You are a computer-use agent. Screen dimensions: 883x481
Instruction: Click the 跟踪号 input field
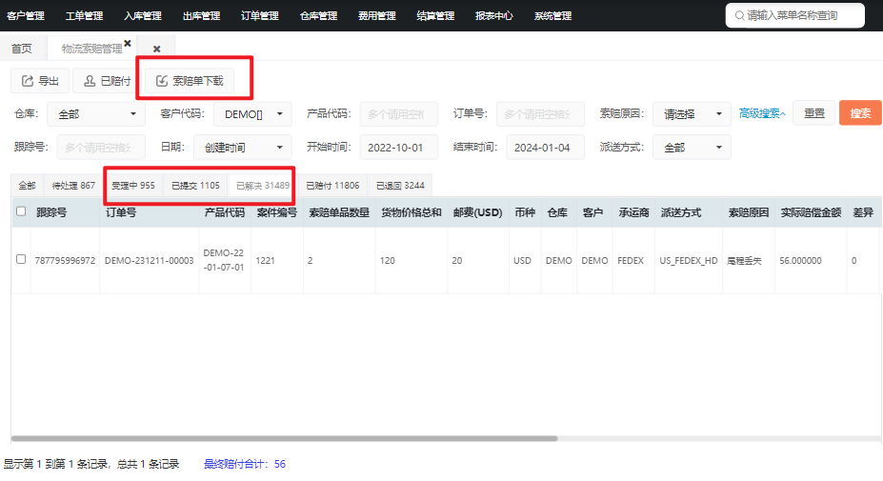coord(101,148)
